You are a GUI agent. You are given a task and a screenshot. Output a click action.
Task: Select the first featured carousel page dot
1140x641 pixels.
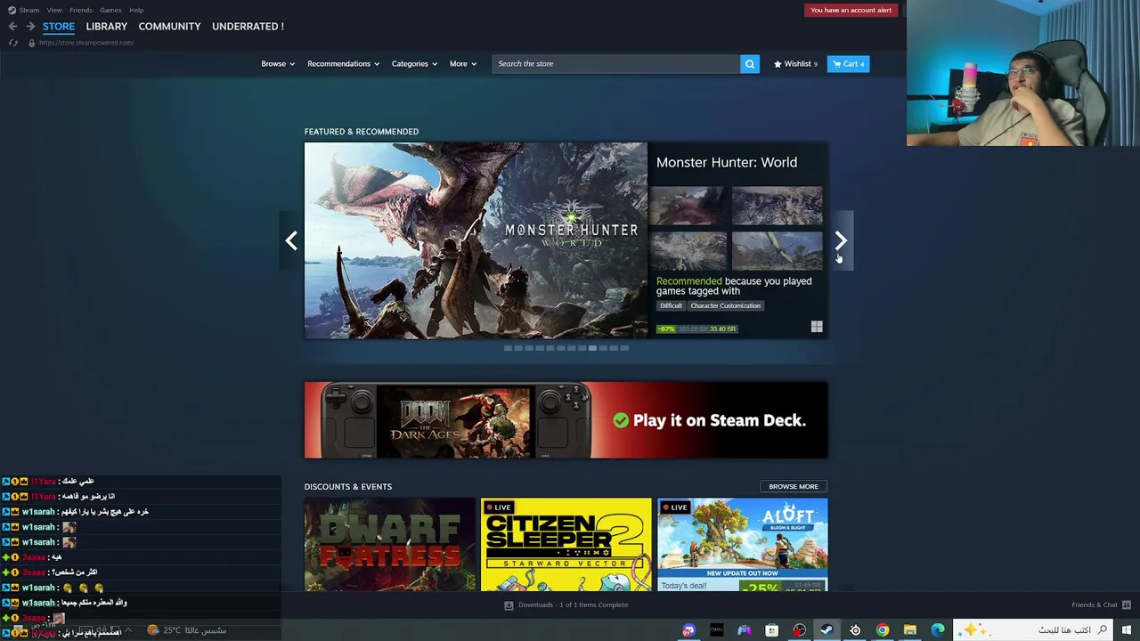click(x=508, y=348)
